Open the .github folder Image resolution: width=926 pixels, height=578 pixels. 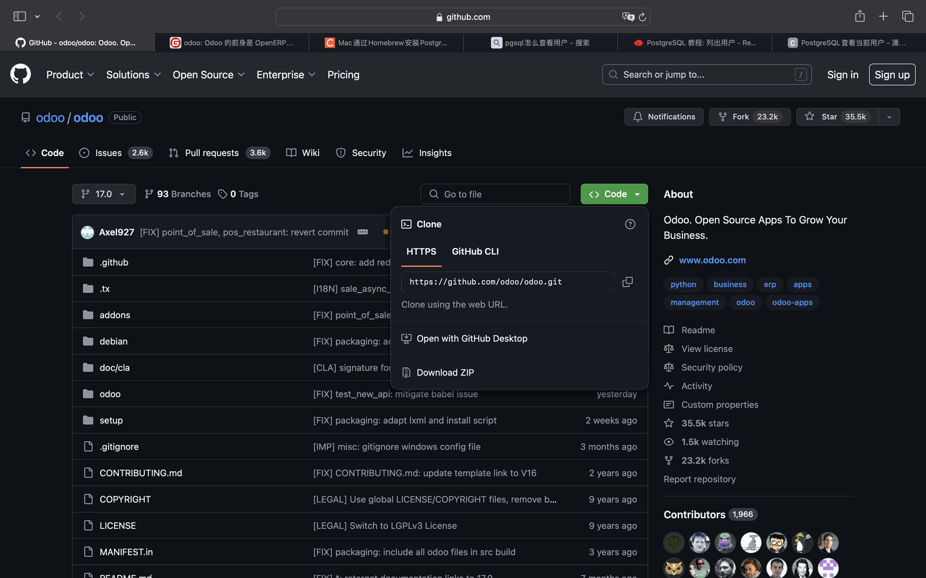114,262
